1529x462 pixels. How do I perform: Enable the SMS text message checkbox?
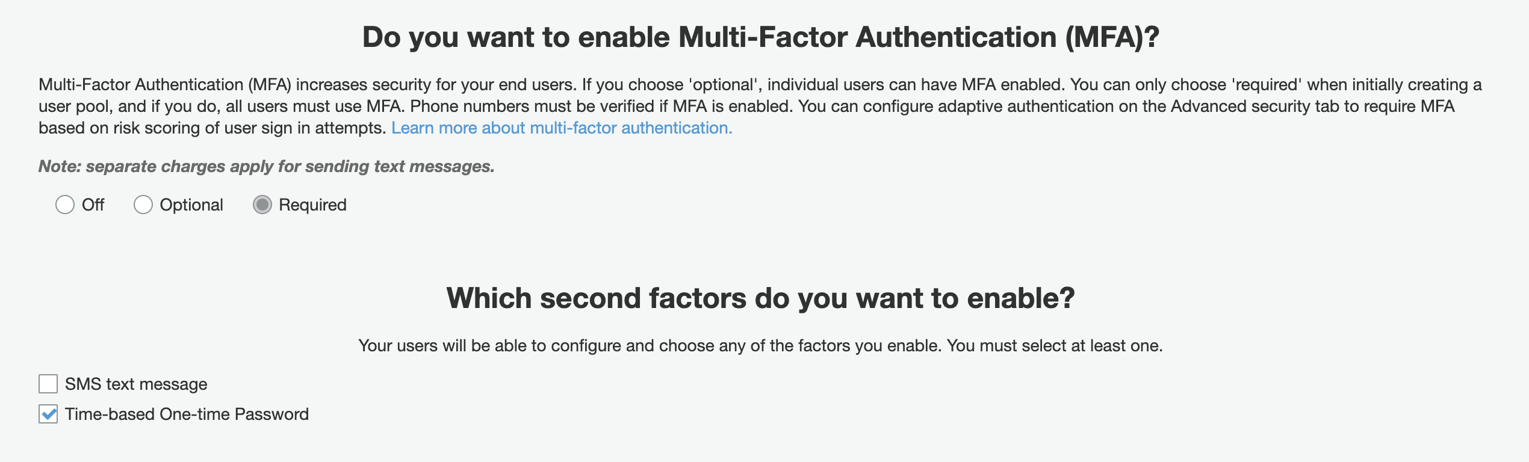click(x=48, y=384)
